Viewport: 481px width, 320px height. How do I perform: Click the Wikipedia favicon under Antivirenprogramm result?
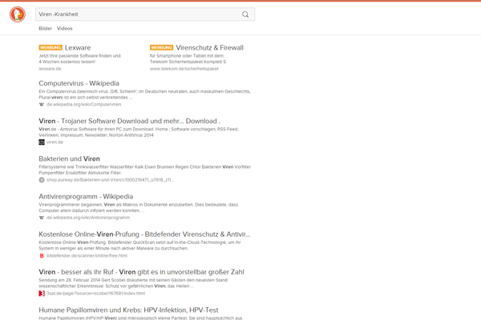coord(42,217)
